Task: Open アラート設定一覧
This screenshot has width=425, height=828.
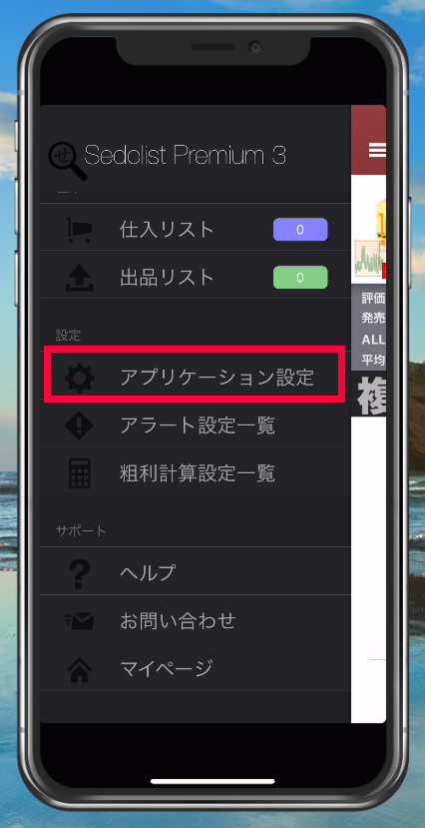Action: pos(196,425)
